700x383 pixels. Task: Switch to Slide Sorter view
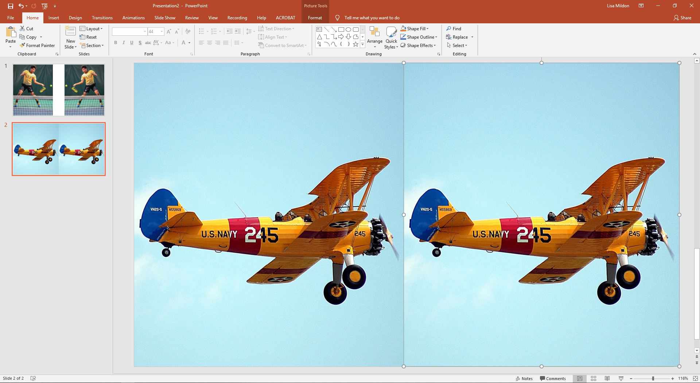[x=594, y=379]
